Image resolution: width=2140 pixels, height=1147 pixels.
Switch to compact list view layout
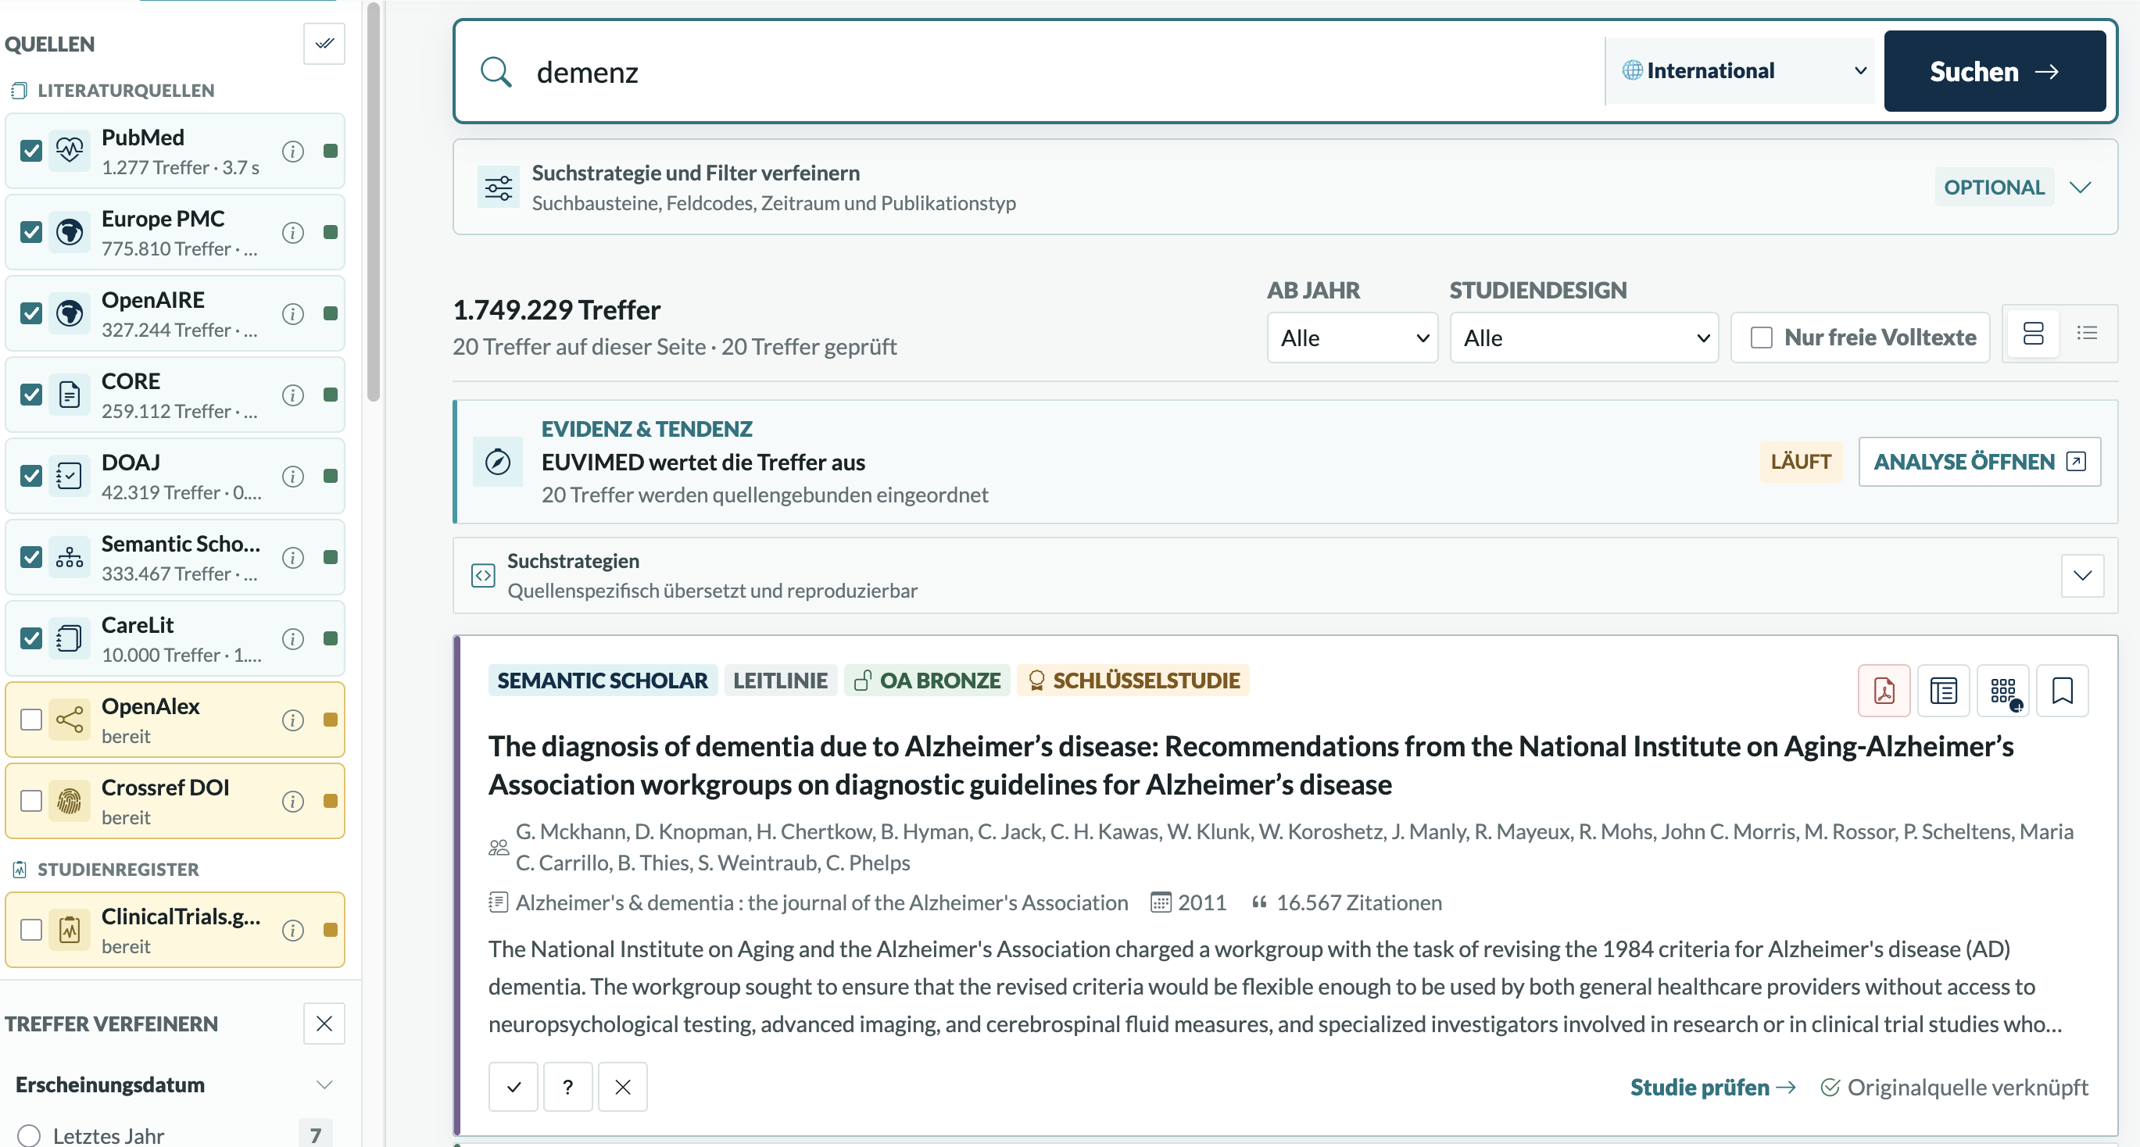[x=2087, y=334]
